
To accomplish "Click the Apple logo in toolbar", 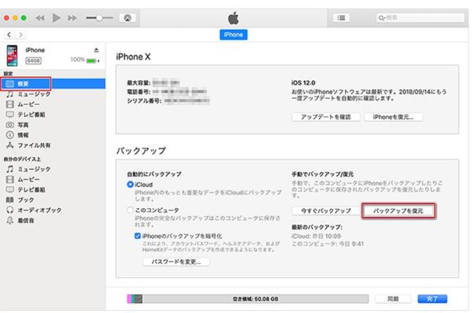I will click(x=233, y=18).
